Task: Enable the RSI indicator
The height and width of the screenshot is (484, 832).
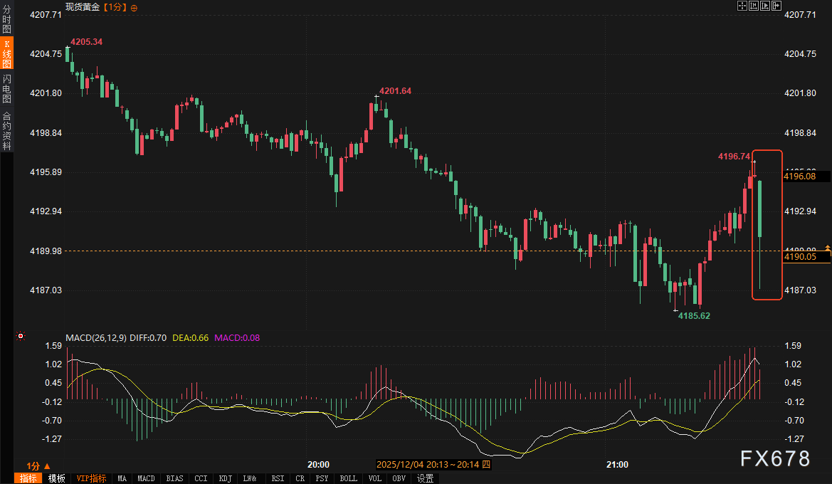Action: 278,478
